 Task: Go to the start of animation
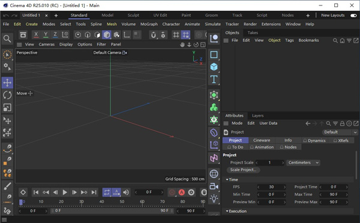[x=36, y=192]
